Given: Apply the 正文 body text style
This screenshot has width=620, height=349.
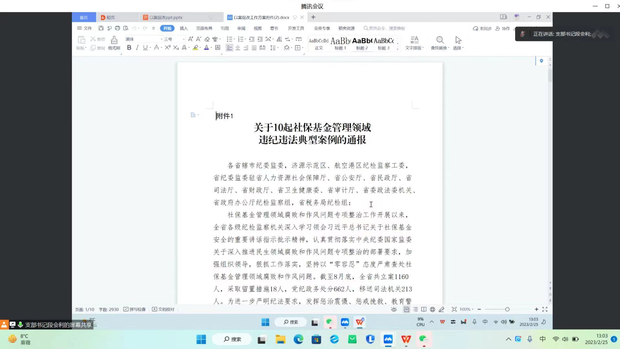Looking at the screenshot, I should [319, 43].
